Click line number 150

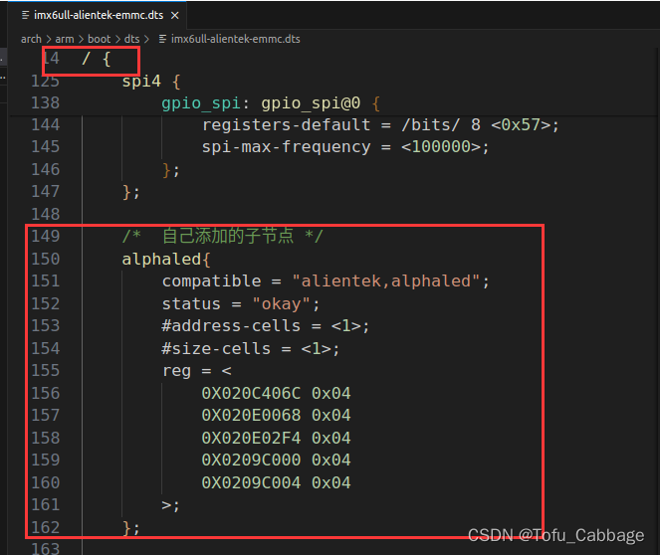pyautogui.click(x=46, y=259)
